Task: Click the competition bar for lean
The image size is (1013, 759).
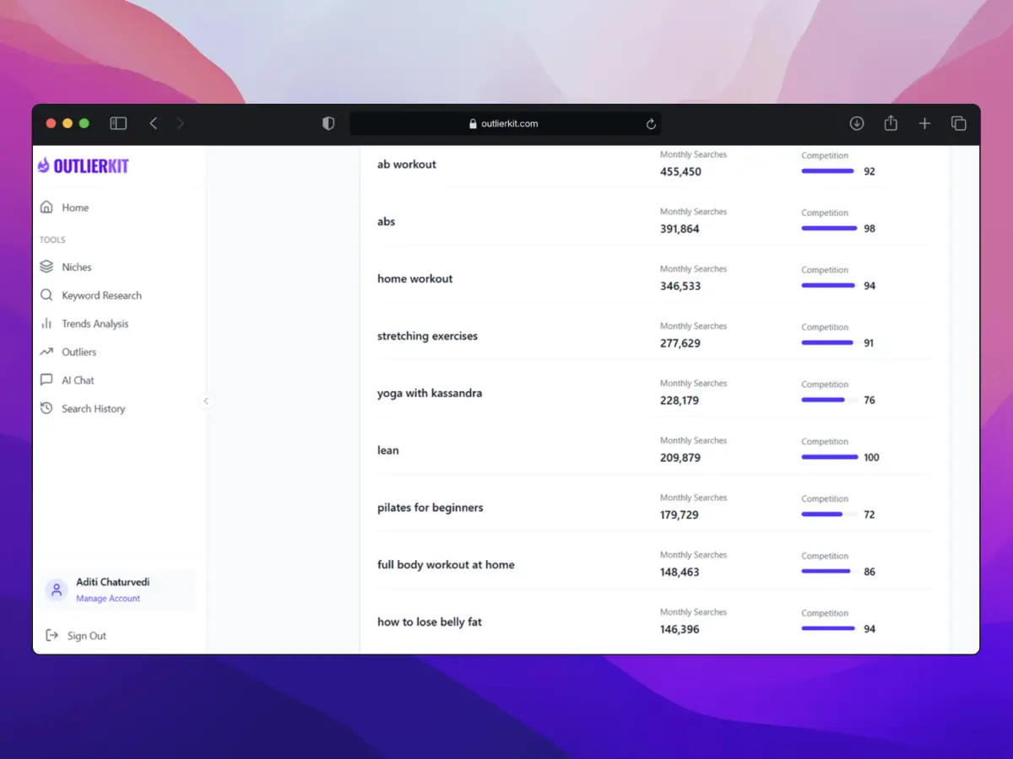Action: [x=829, y=457]
